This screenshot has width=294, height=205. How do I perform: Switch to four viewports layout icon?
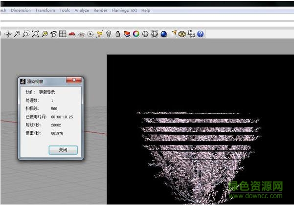(x=63, y=34)
